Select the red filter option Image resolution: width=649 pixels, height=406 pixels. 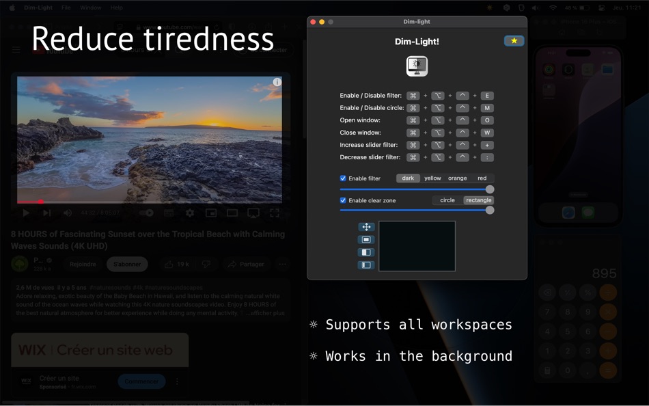pyautogui.click(x=482, y=178)
